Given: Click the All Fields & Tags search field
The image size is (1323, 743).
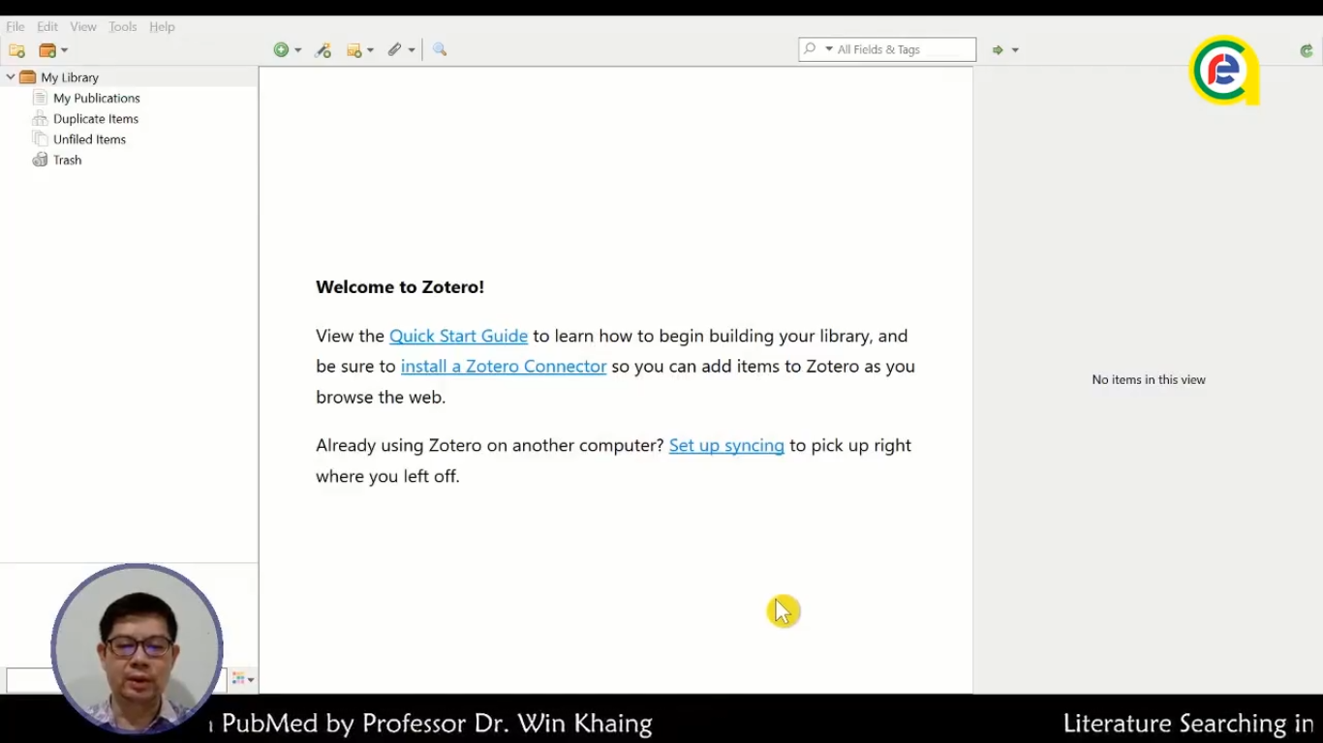Looking at the screenshot, I should pos(887,49).
